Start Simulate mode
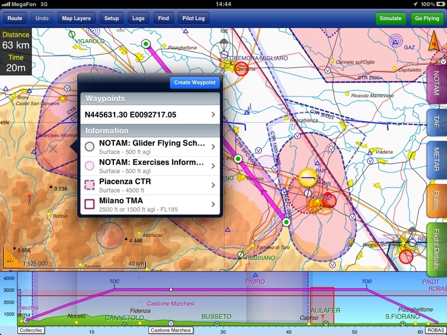 [391, 18]
